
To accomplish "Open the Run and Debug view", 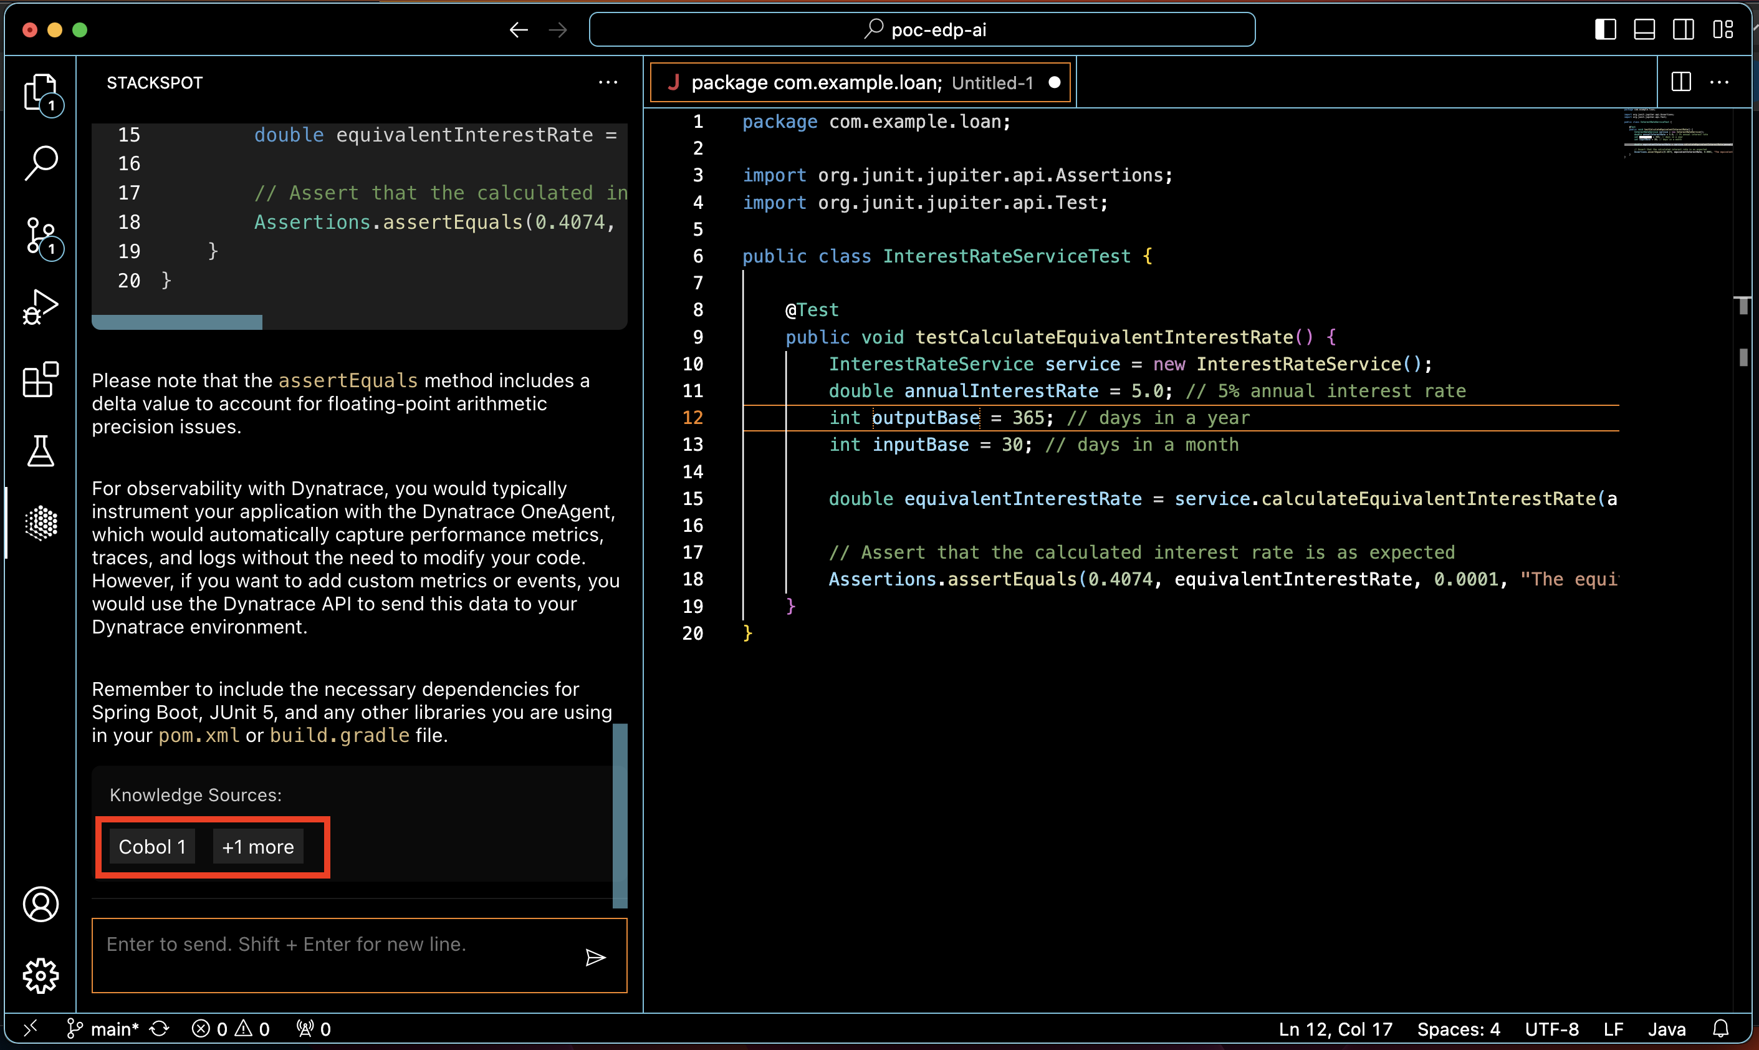I will click(41, 308).
